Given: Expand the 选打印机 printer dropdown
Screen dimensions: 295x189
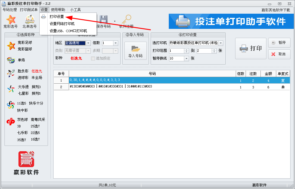Looking at the screenshot, I should (221, 43).
